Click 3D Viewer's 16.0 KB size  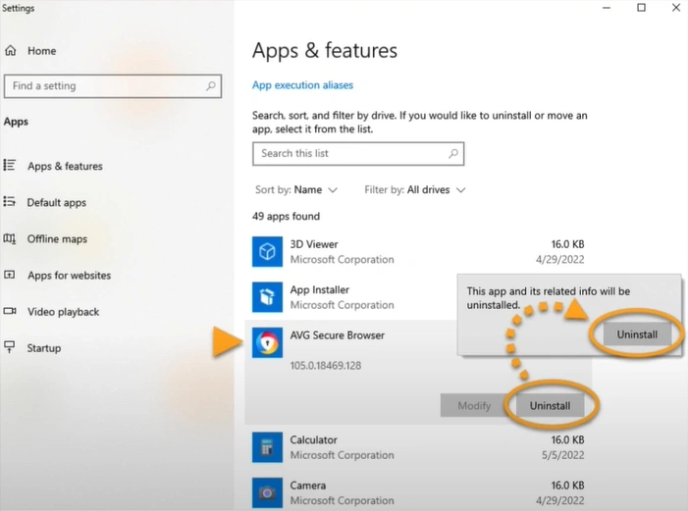568,244
